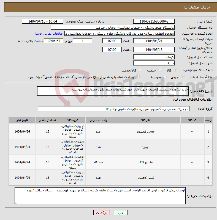
Task: Click the گروه کالا column header
Action: (x=73, y=120)
